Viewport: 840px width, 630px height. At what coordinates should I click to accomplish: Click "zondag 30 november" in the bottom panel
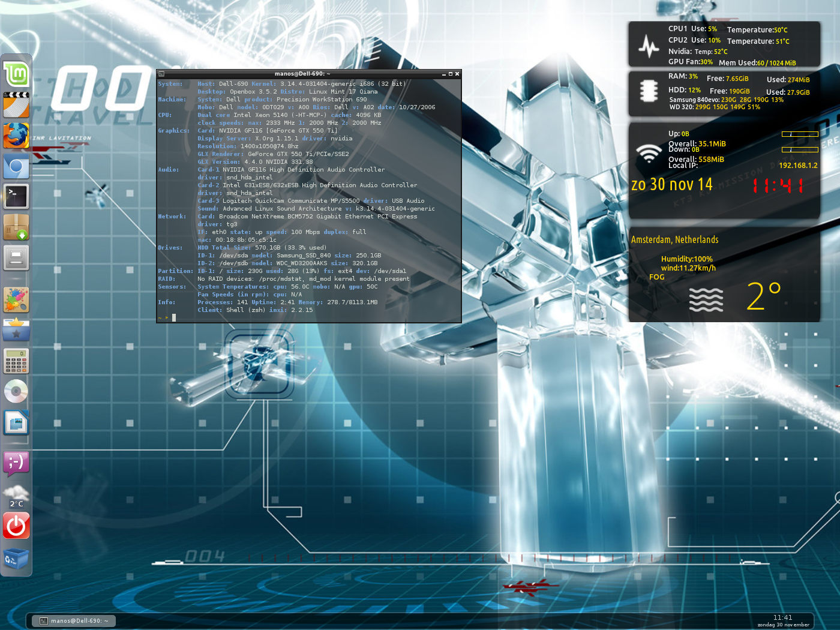click(783, 625)
